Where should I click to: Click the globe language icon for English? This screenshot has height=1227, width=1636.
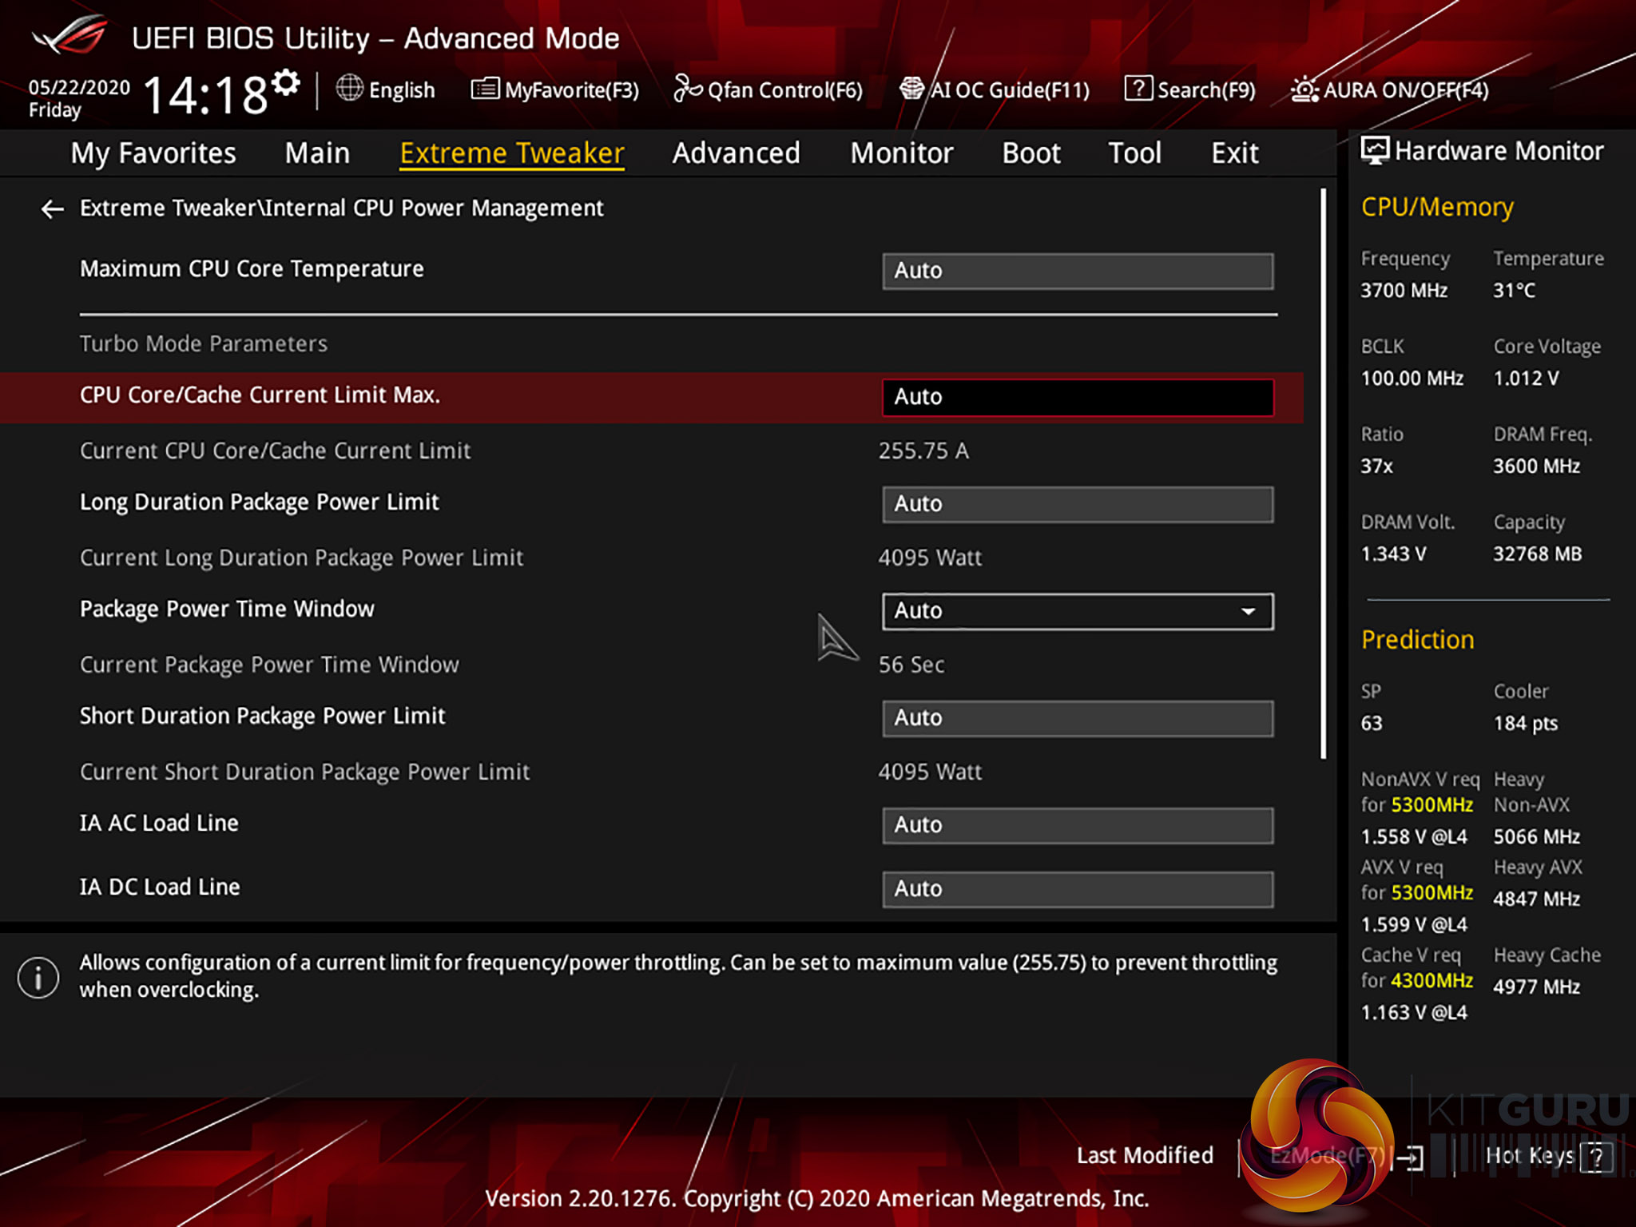(x=349, y=89)
